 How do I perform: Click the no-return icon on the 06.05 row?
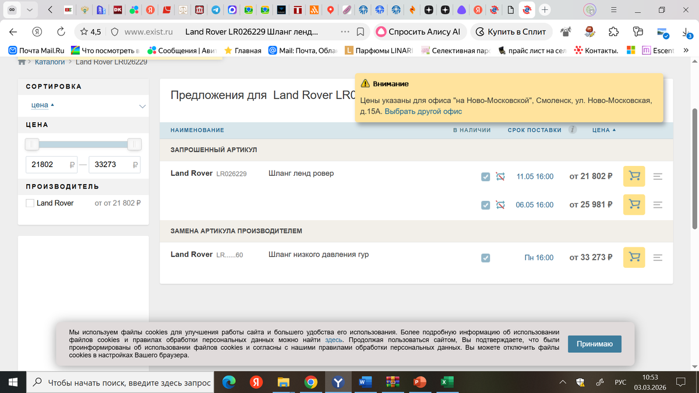click(500, 205)
